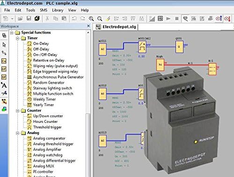Collapse the Timer folder

(x=18, y=38)
